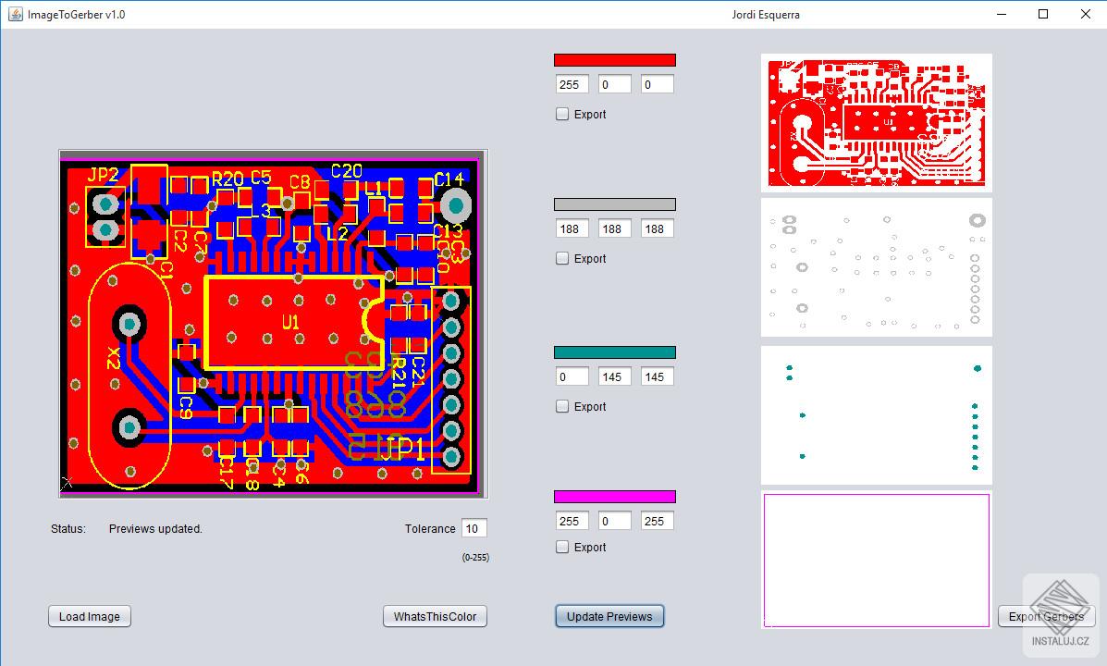This screenshot has width=1107, height=666.
Task: Click the '(0-255)' range hint text
Action: click(475, 557)
